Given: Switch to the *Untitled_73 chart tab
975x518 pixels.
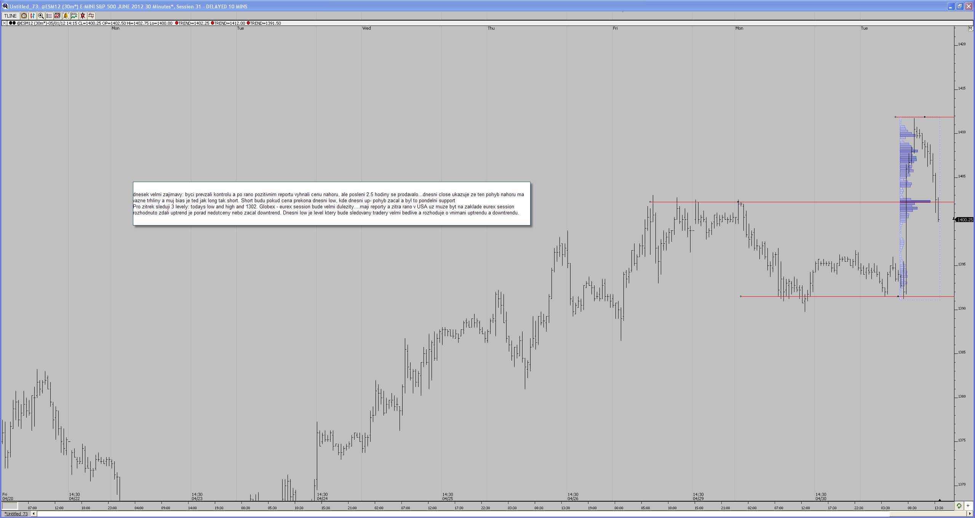Looking at the screenshot, I should pos(16,514).
